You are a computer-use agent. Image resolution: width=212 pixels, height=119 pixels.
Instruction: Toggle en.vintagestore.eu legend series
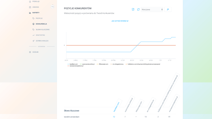(117, 64)
